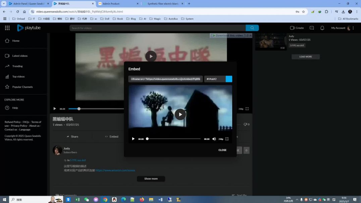Seek on the embed preview progress bar
The height and width of the screenshot is (203, 361).
click(174, 139)
